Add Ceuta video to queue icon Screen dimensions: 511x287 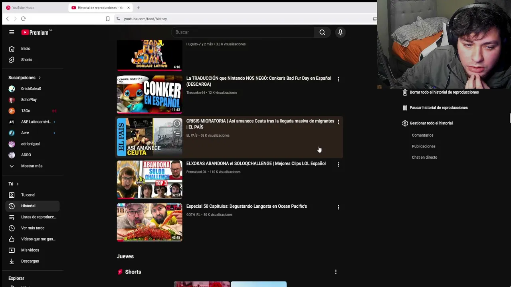pos(177,134)
